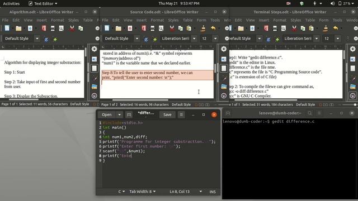Open File menu in Algorithm.odt window
This screenshot has width=358, height=201.
click(x=5, y=20)
